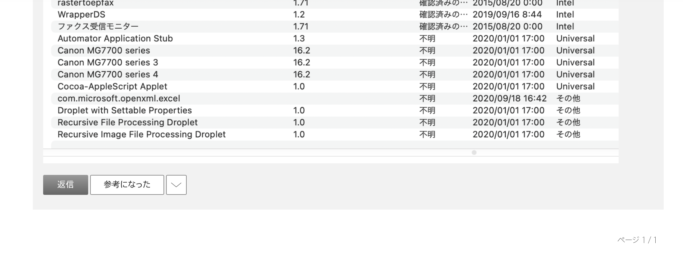Image resolution: width=683 pixels, height=263 pixels.
Task: Select the WrapperDS row
Action: [x=81, y=14]
